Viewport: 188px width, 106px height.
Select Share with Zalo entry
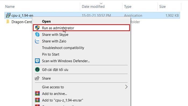pyautogui.click(x=54, y=41)
